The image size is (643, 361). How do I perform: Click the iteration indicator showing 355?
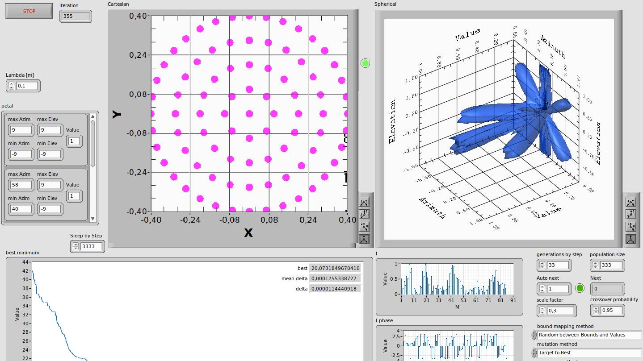click(76, 16)
